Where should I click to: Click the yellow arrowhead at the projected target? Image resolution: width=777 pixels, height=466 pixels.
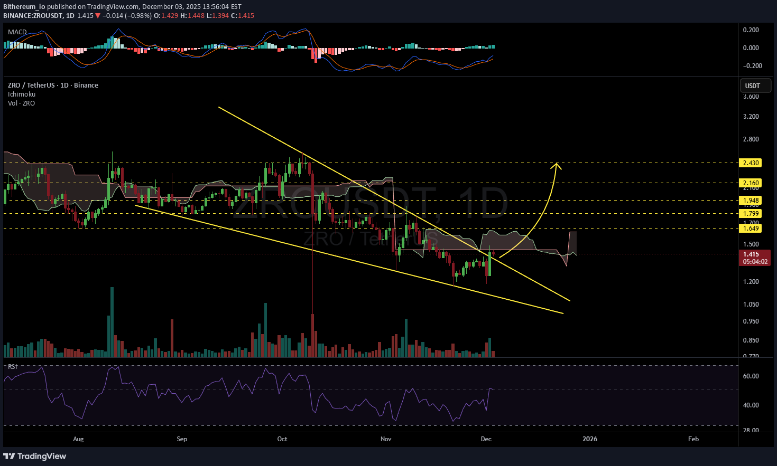[556, 165]
